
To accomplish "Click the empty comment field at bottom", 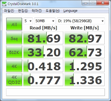I will tap(55, 92).
